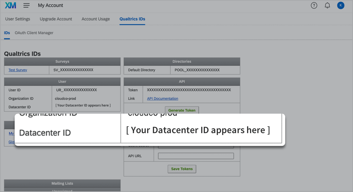This screenshot has width=353, height=192.
Task: Switch to the User Settings tab
Action: click(x=18, y=19)
